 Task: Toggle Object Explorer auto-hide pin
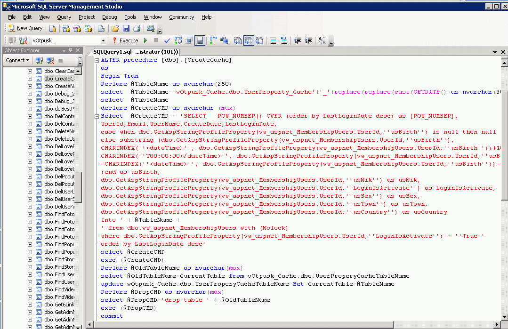coord(70,50)
